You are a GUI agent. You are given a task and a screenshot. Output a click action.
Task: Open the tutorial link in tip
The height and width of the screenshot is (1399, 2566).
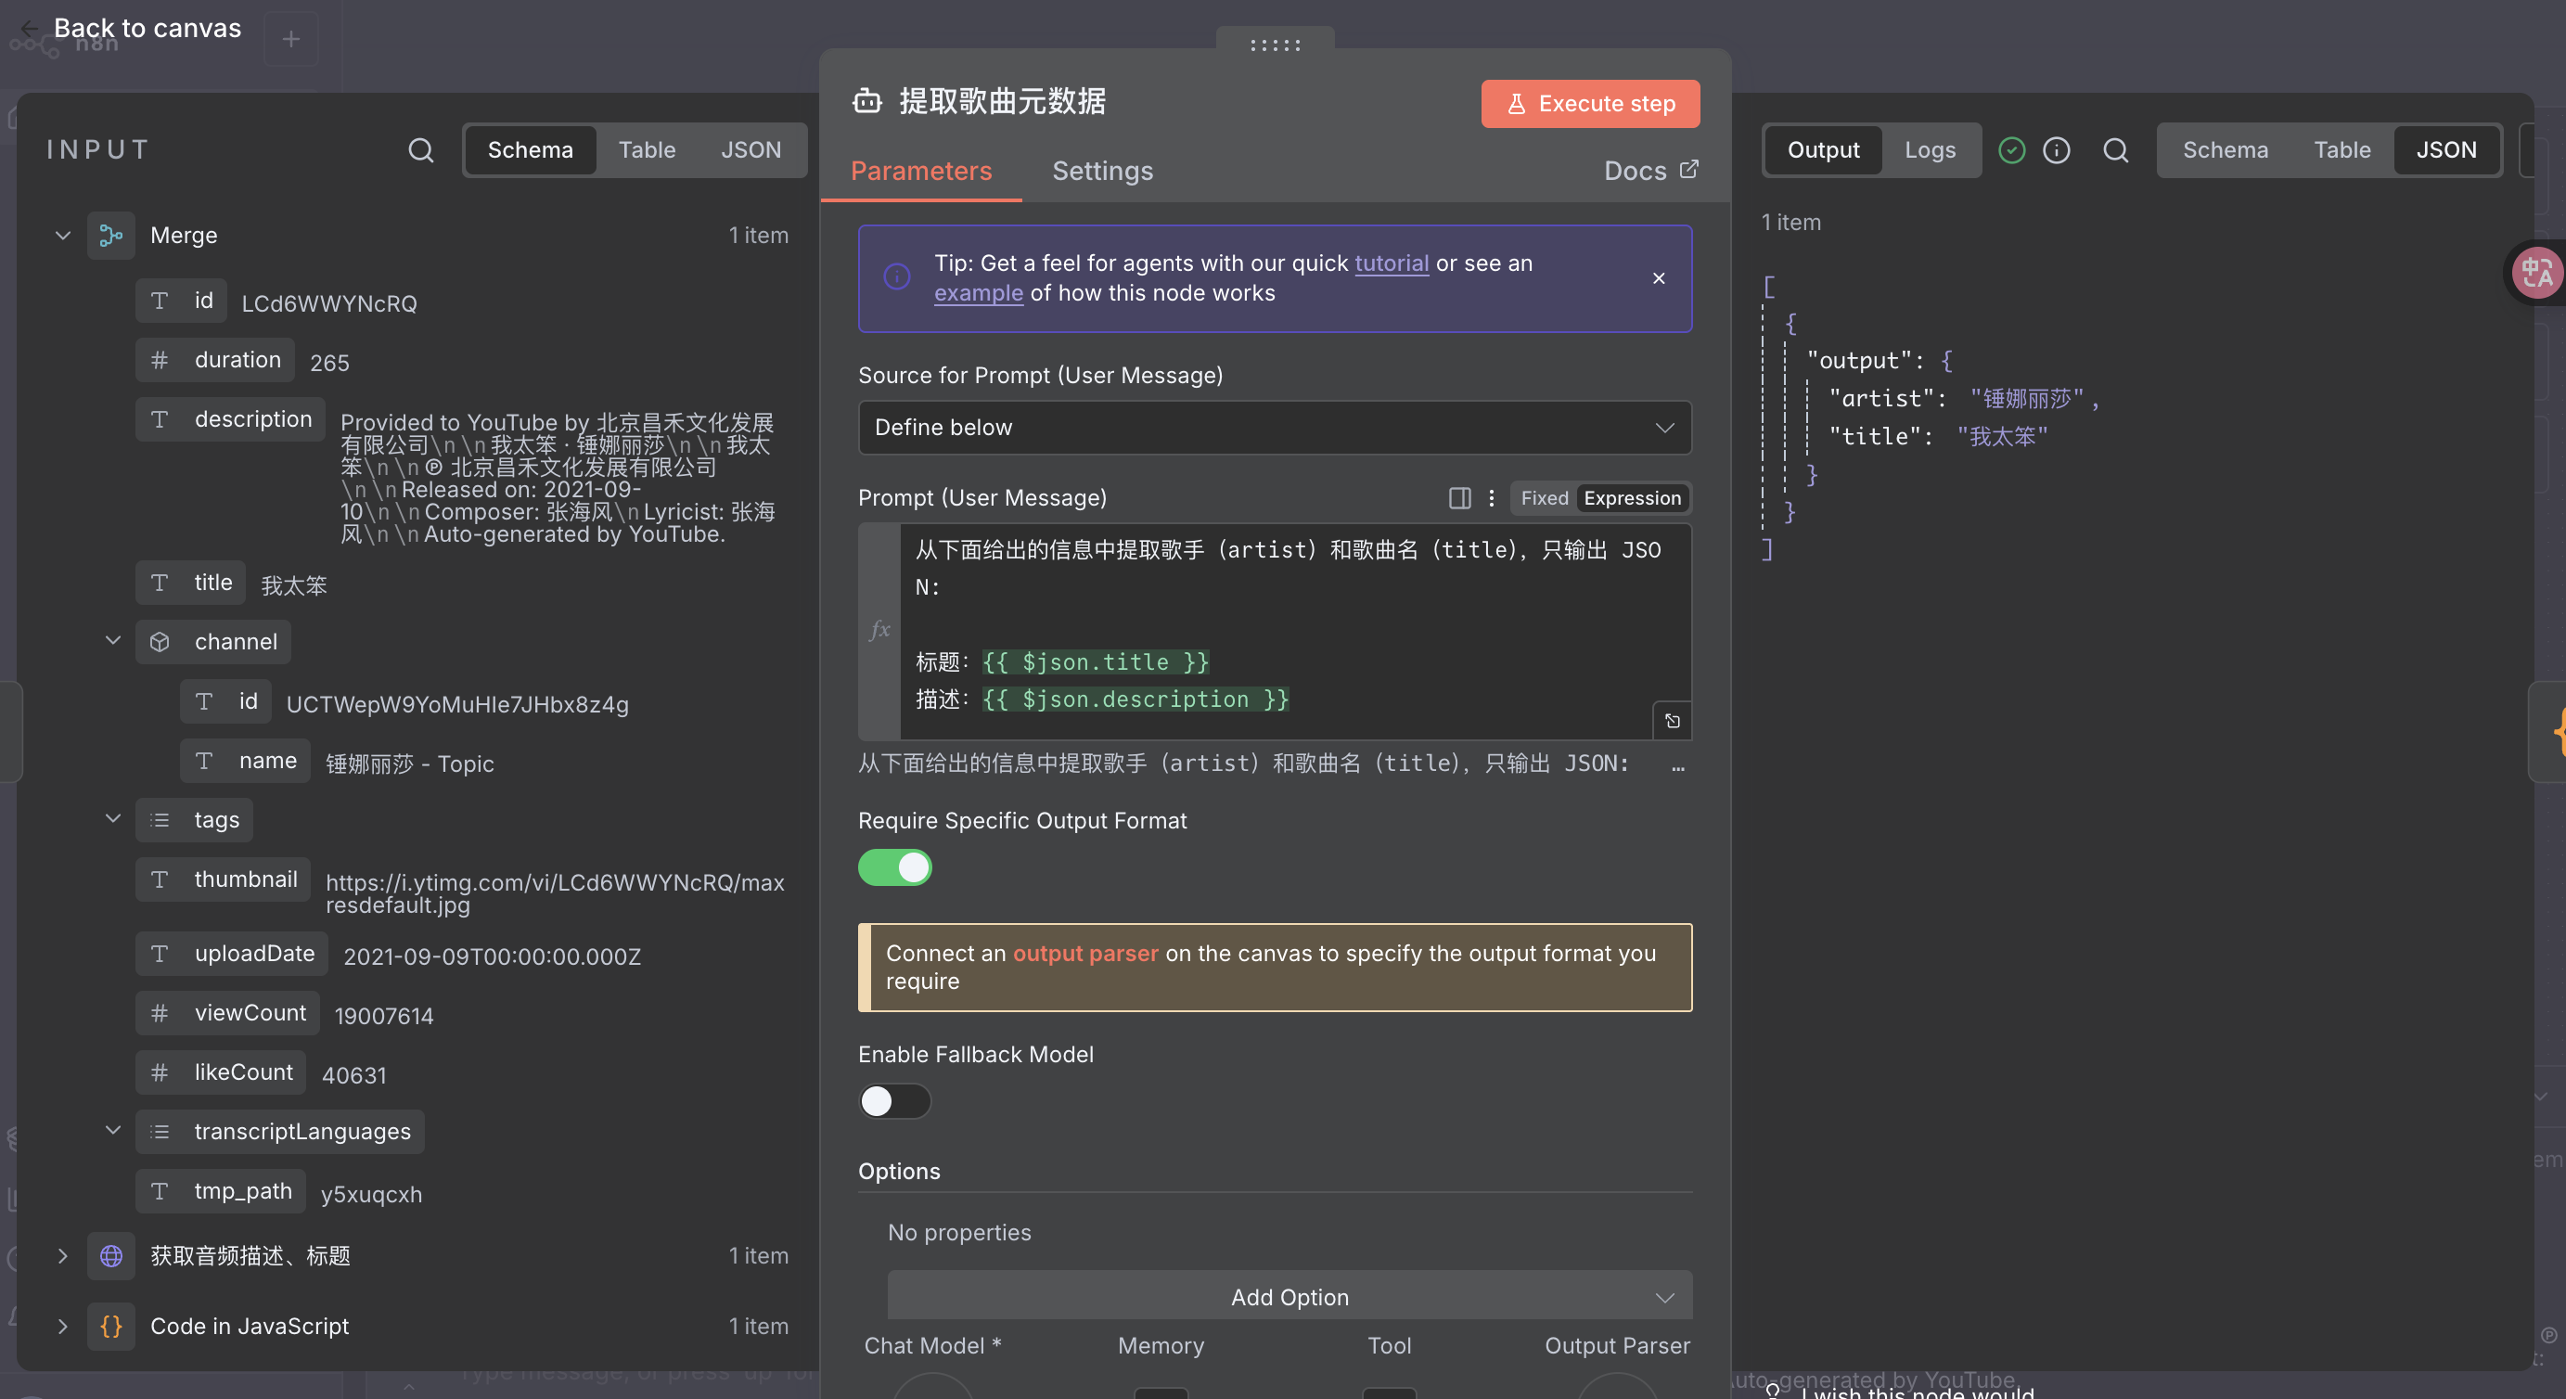pos(1391,263)
